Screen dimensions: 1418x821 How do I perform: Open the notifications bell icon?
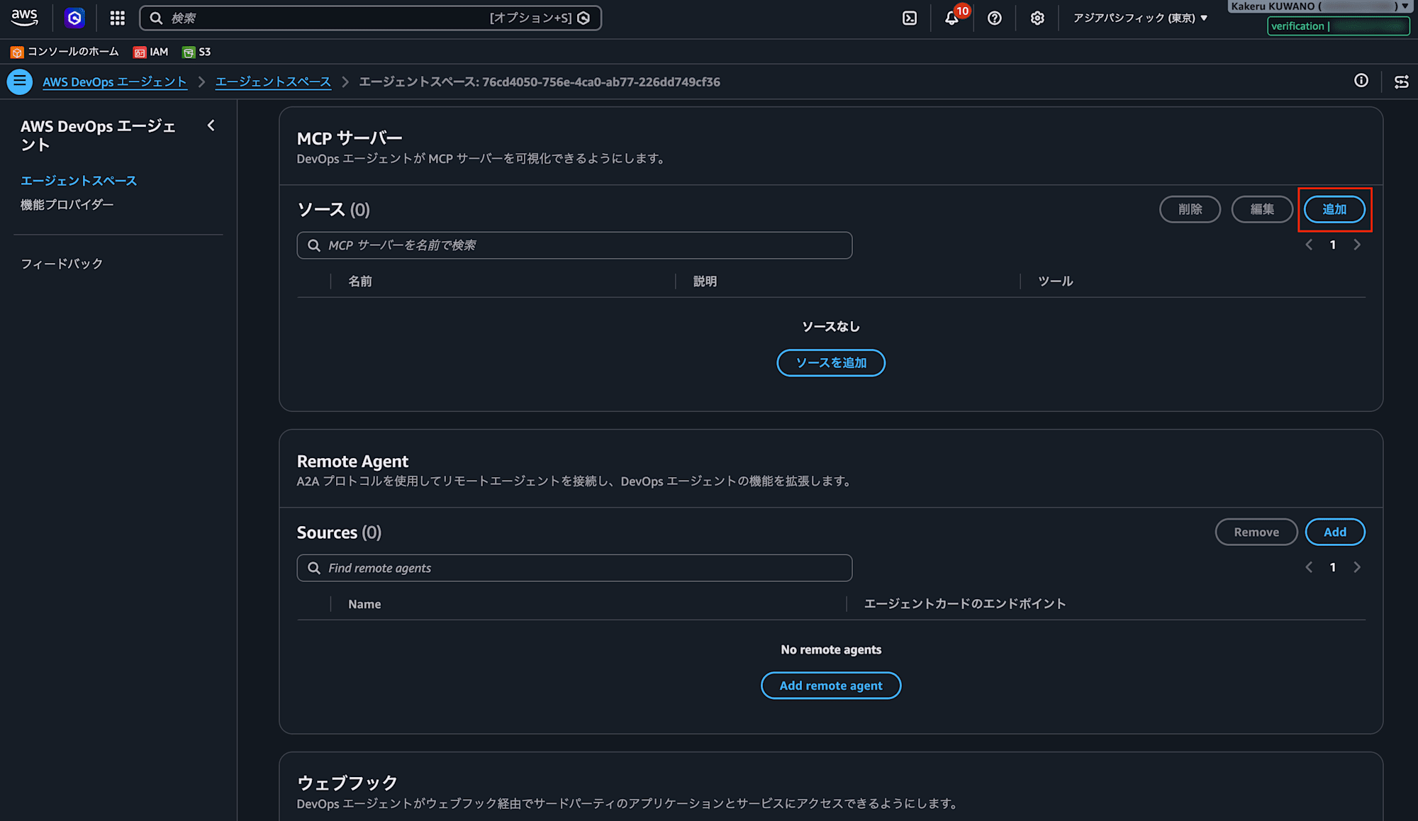(x=952, y=18)
